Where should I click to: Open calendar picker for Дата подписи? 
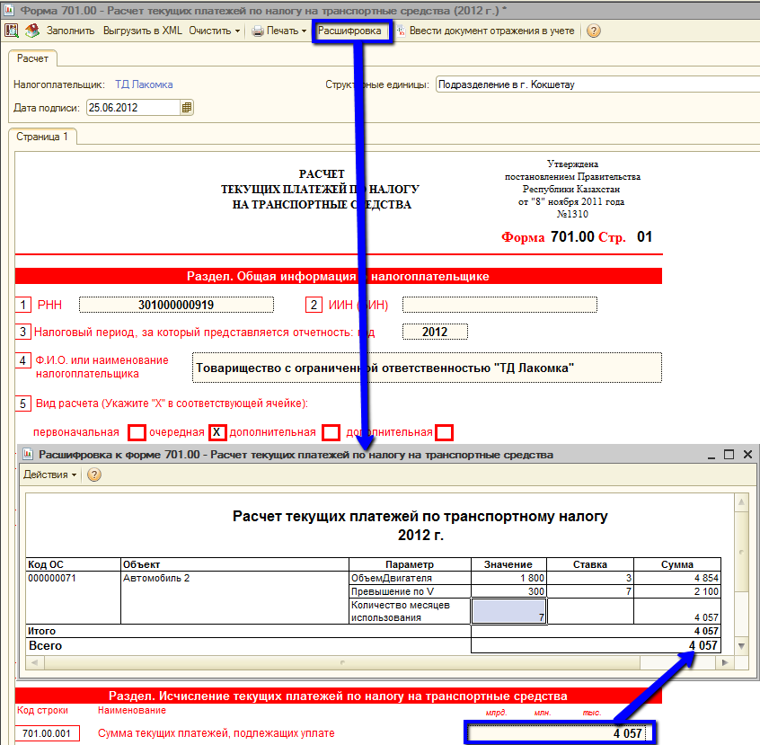coord(187,108)
